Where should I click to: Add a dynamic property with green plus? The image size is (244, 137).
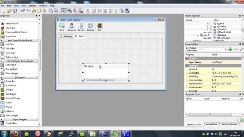230,49
